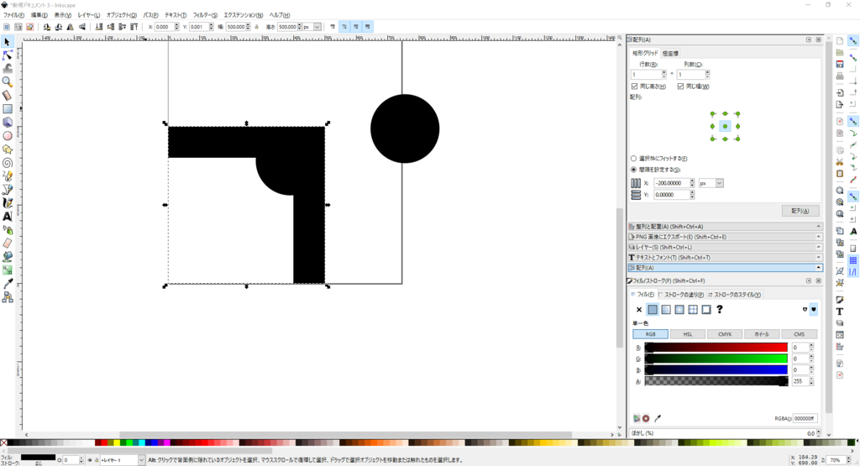The width and height of the screenshot is (860, 466).
Task: Select the Pencil freehand tool
Action: [x=7, y=176]
